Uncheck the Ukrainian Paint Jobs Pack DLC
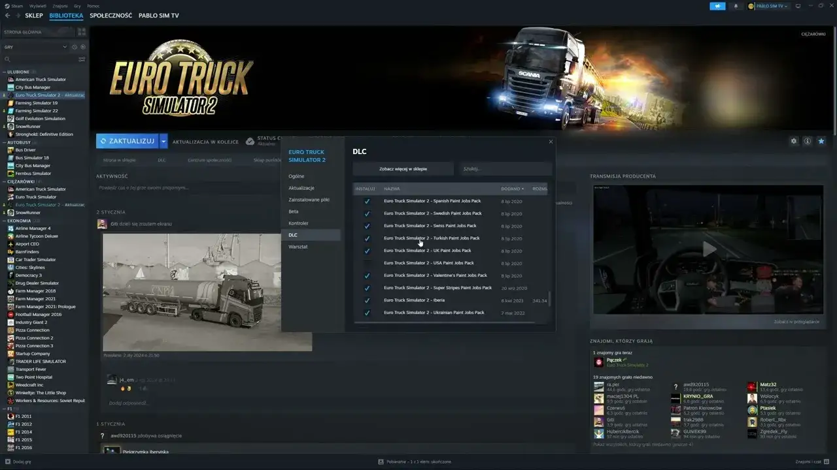 (367, 312)
